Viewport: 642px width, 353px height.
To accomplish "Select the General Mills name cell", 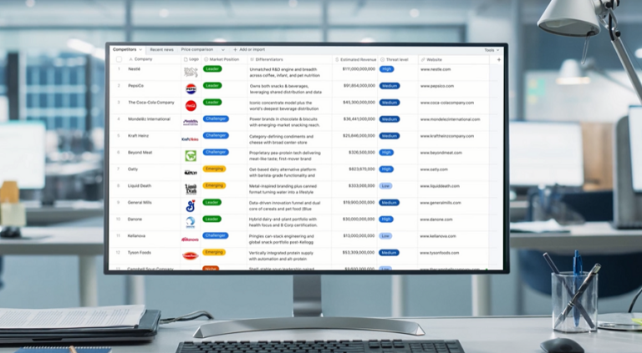I will tap(140, 203).
